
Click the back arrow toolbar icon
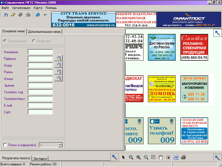[45, 15]
